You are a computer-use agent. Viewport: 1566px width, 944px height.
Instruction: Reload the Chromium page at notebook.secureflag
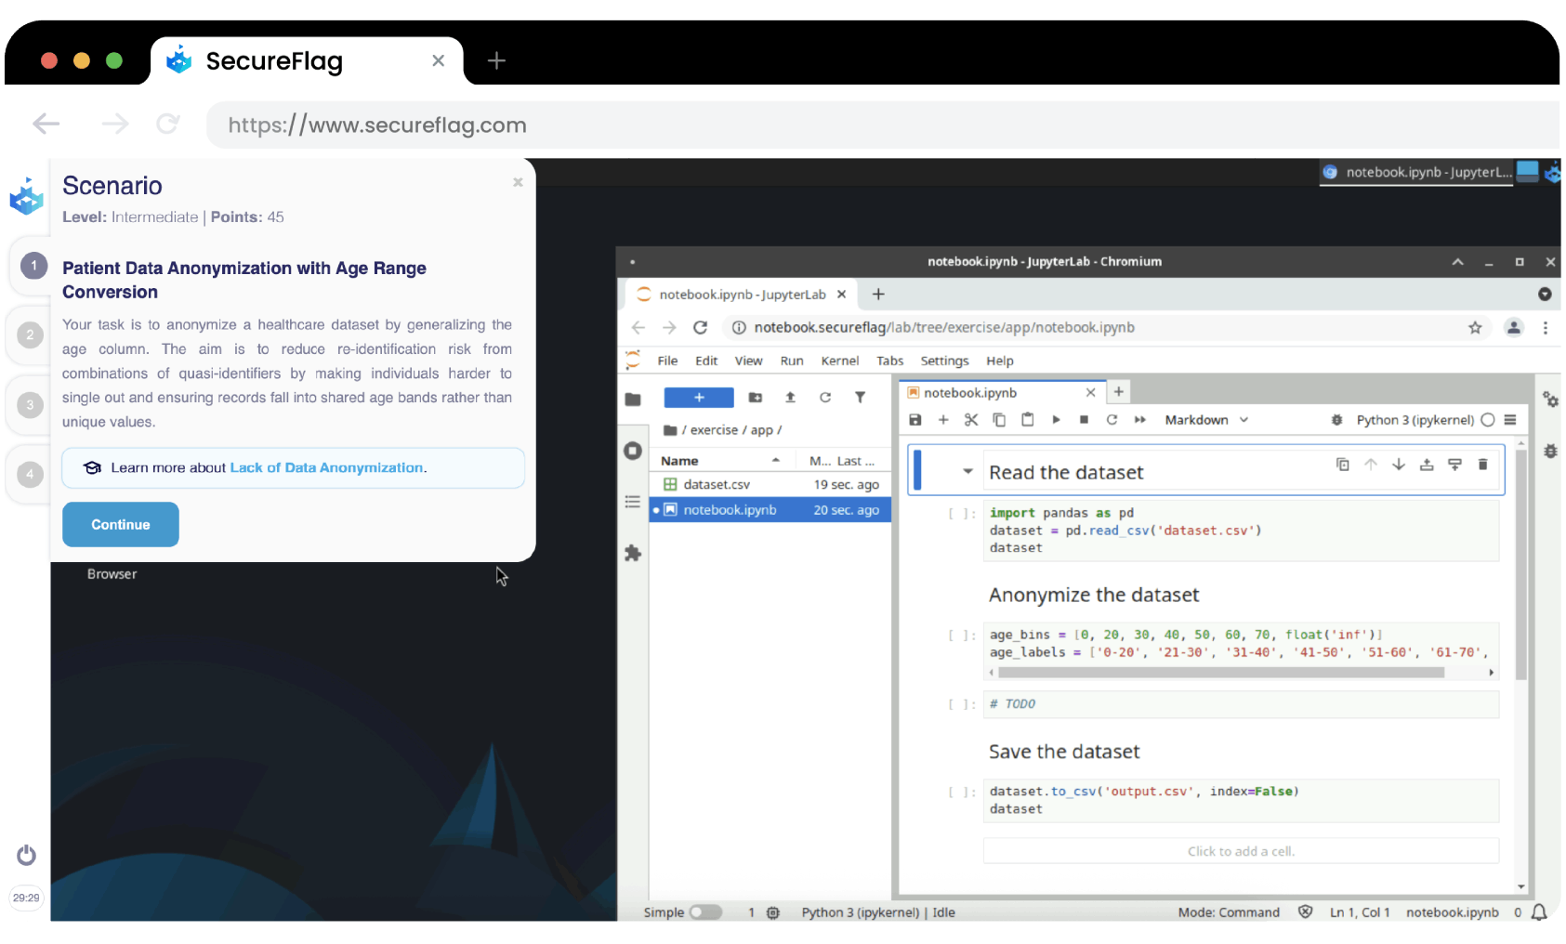click(x=700, y=327)
